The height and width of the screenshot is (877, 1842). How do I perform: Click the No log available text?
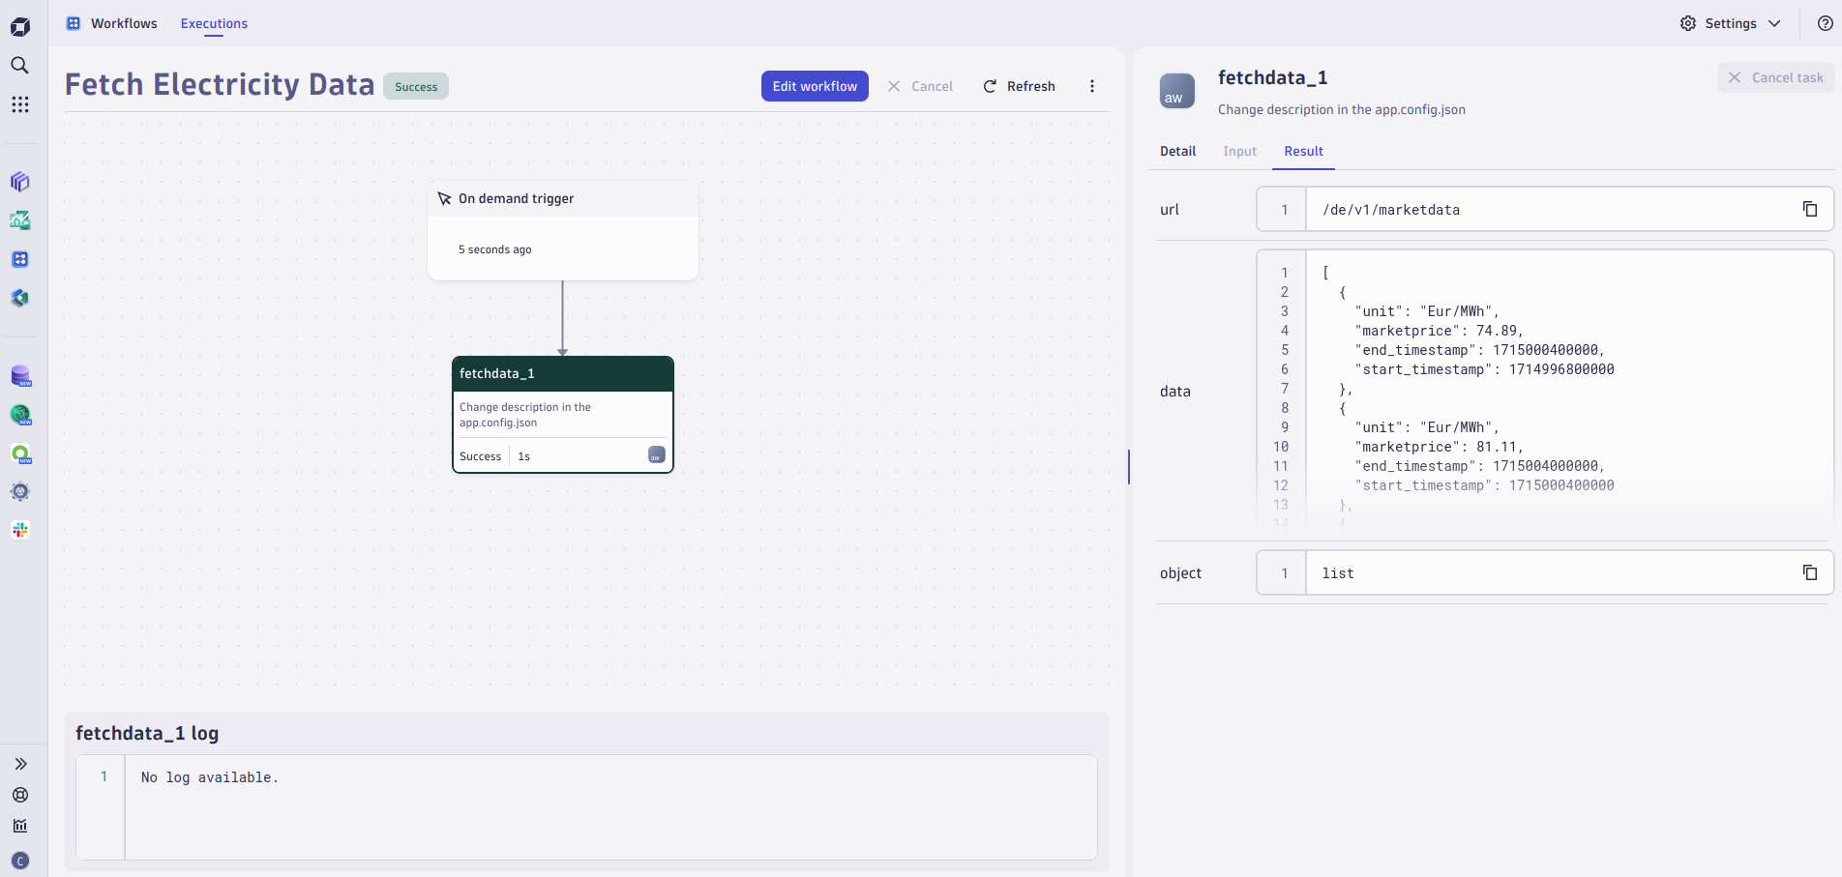(x=210, y=777)
